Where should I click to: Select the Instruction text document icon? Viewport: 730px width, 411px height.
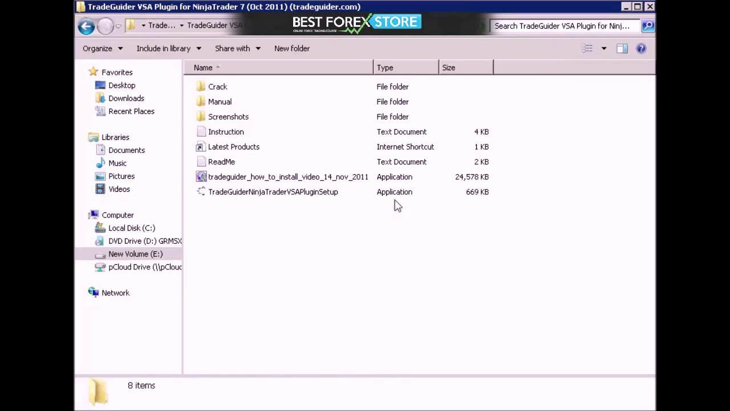201,132
